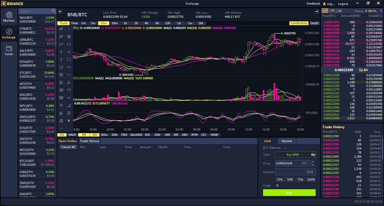Switch chart to 1h interval
This screenshot has height=206, width=384.
click(125, 23)
